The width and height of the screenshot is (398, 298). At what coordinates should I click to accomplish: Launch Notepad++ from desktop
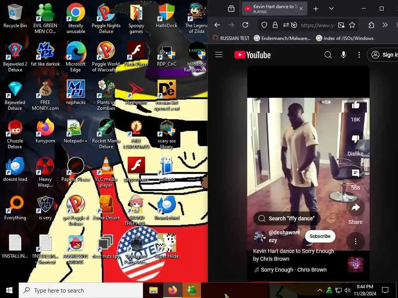tap(76, 131)
